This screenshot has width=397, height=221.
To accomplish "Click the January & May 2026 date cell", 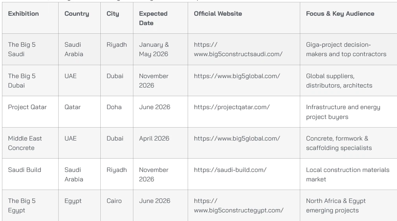I will click(161, 49).
